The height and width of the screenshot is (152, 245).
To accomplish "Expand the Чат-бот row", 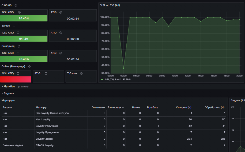I will tap(9, 86).
